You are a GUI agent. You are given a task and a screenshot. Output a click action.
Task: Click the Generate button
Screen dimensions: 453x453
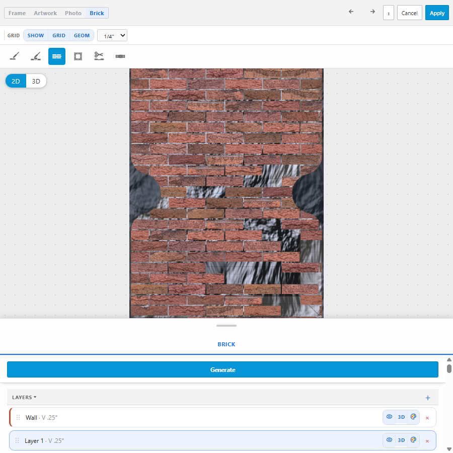tap(222, 369)
